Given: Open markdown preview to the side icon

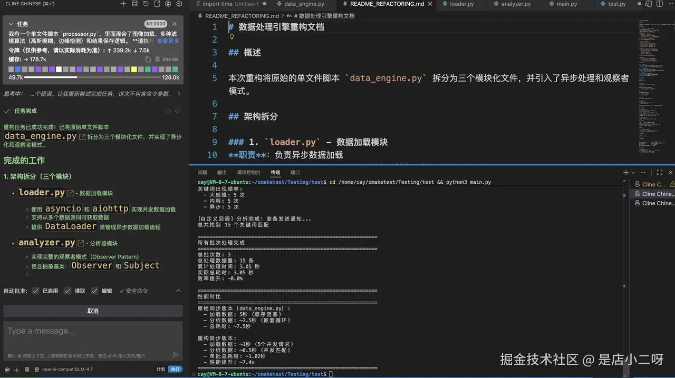Looking at the screenshot, I should [649, 4].
